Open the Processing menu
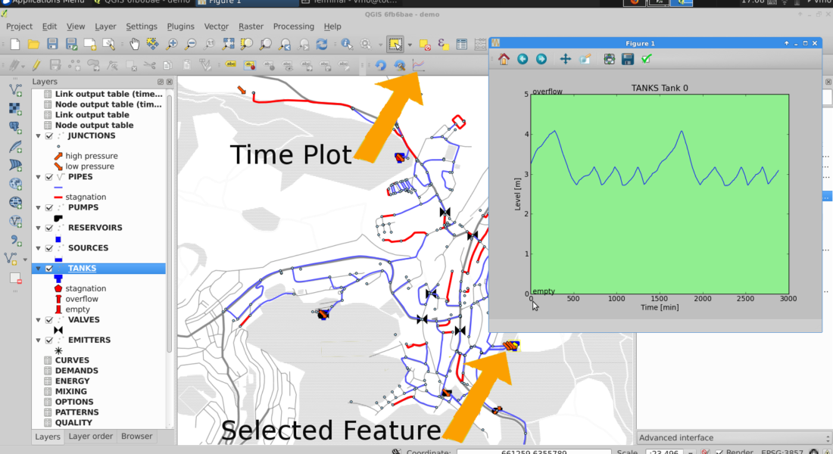Viewport: 833px width, 454px height. pos(293,26)
